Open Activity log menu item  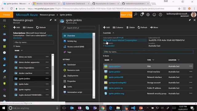77,41
